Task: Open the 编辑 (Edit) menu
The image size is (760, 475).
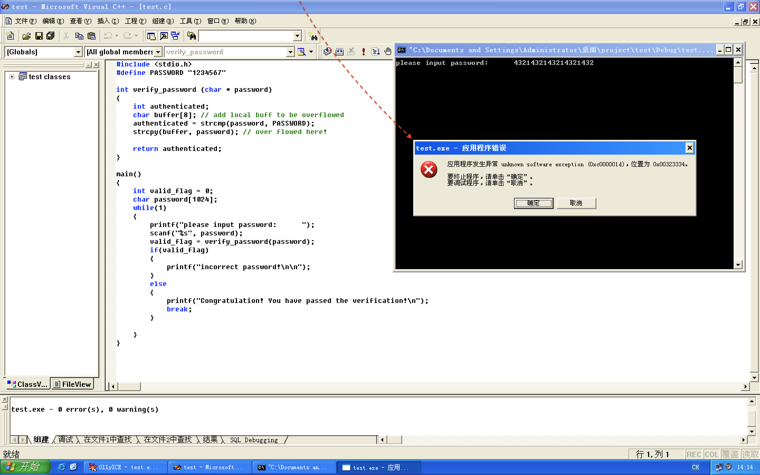Action: (x=53, y=21)
